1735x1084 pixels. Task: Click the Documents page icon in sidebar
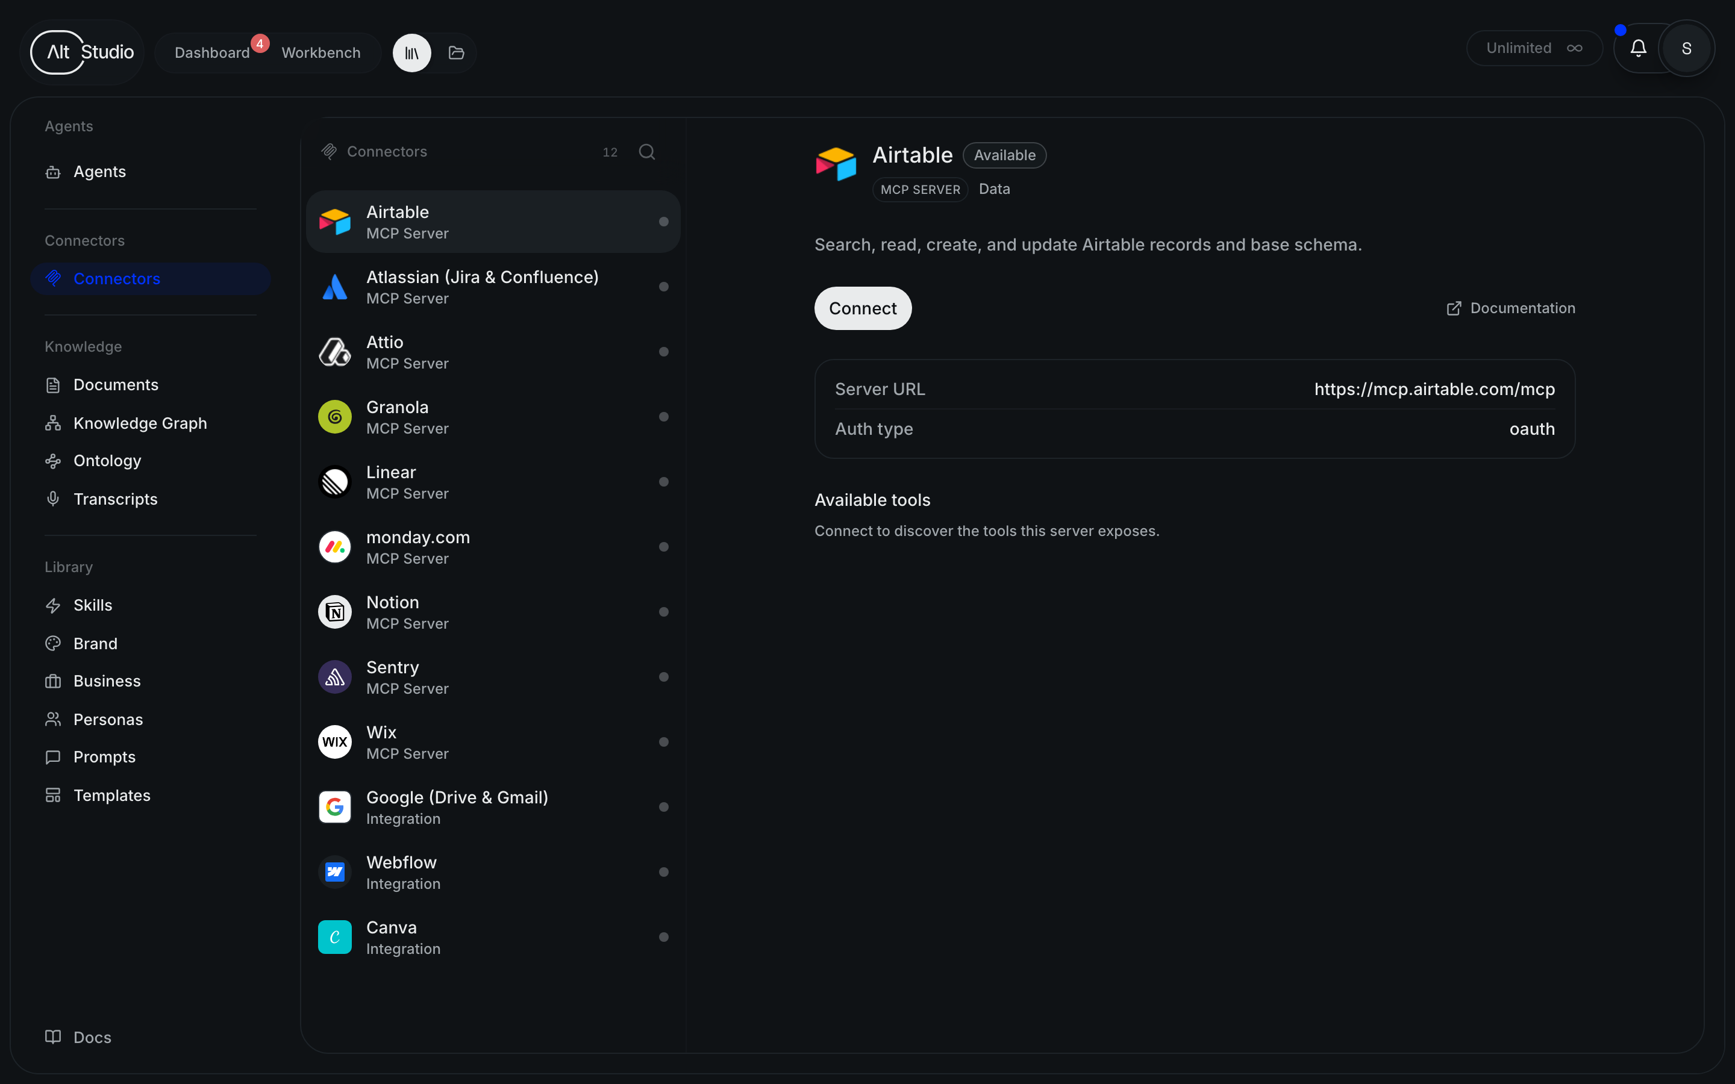53,385
